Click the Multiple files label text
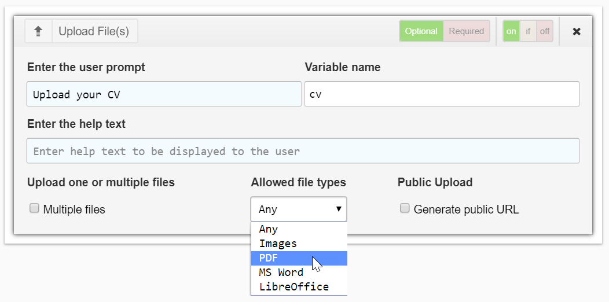The image size is (609, 302). pyautogui.click(x=74, y=209)
